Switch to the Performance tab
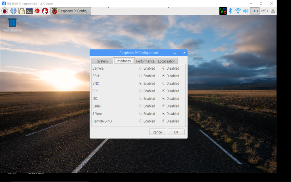Screen dimensions: 291x182 click(145, 61)
